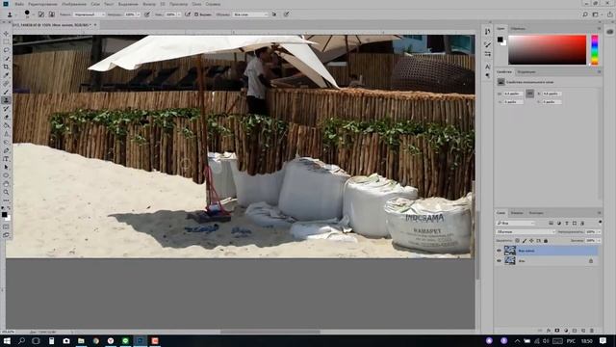The width and height of the screenshot is (616, 347).
Task: Add layer style fx icon
Action: point(549,331)
